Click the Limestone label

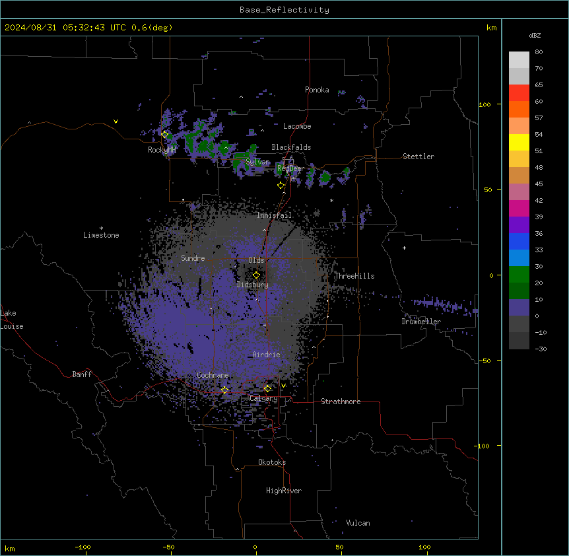[101, 235]
